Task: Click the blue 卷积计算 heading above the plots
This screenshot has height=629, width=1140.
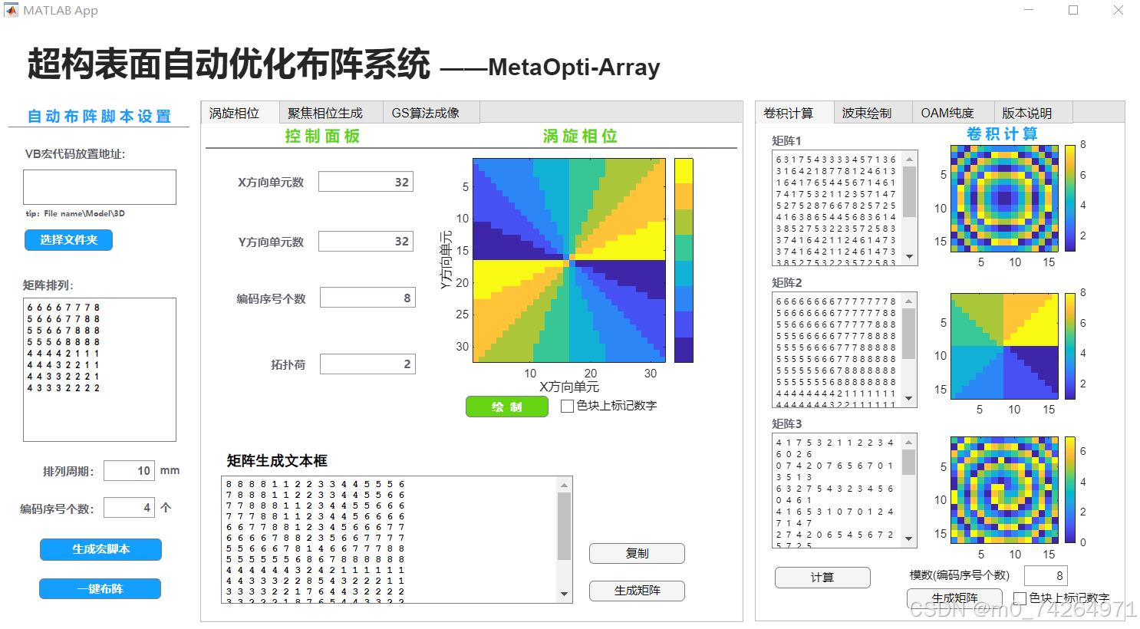Action: pos(1003,134)
